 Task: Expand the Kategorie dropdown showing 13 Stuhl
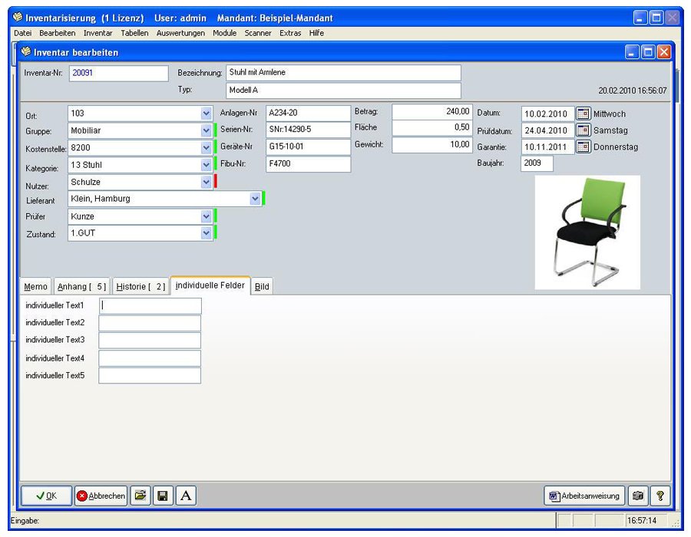203,164
